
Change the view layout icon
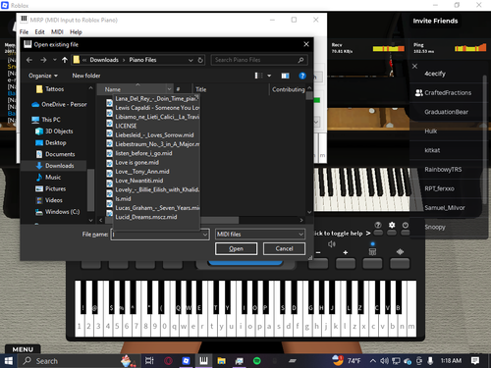(x=258, y=76)
